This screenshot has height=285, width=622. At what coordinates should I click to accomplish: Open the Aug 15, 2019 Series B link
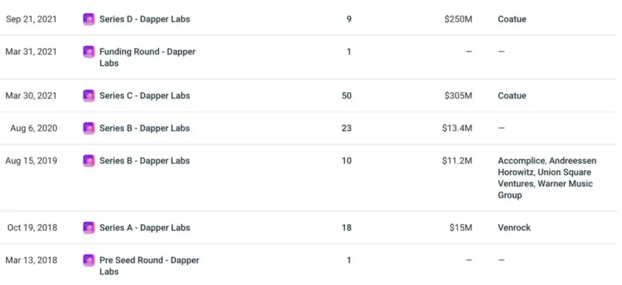(145, 161)
